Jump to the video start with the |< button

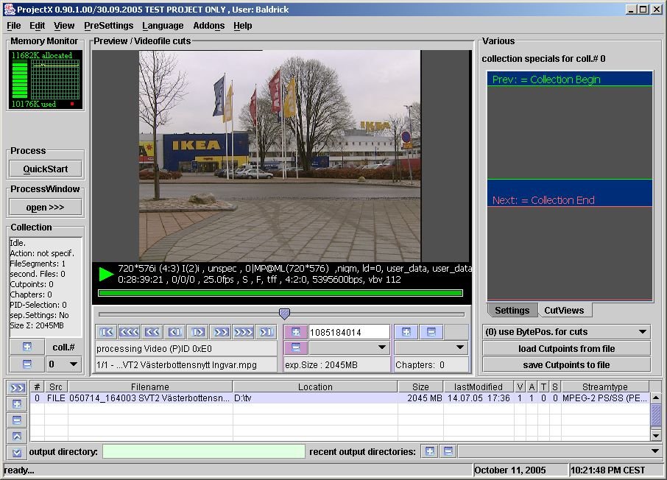tap(106, 332)
